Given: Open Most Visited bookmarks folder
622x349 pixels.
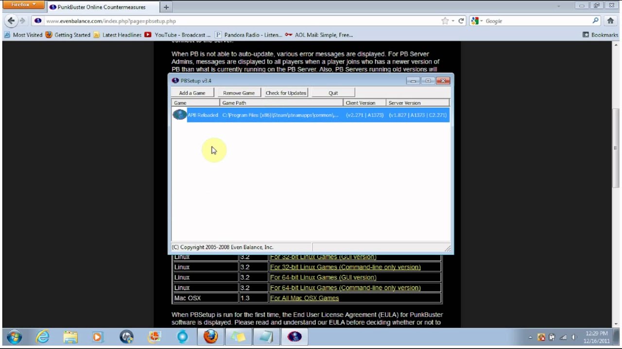Looking at the screenshot, I should point(23,35).
